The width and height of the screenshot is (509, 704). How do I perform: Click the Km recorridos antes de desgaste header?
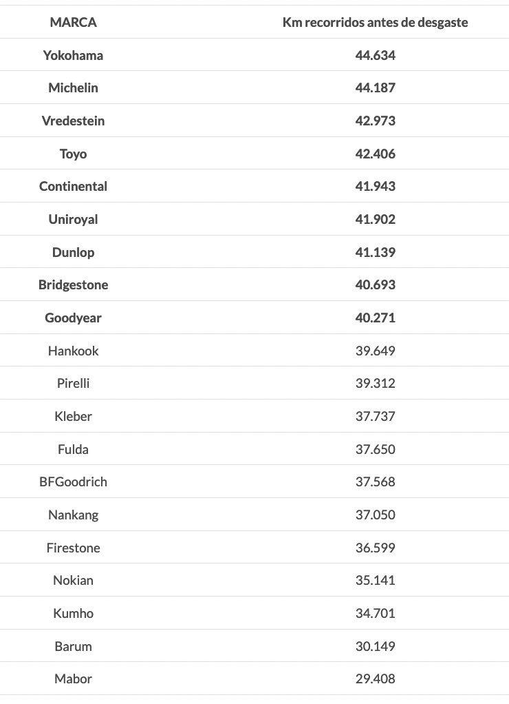(375, 22)
